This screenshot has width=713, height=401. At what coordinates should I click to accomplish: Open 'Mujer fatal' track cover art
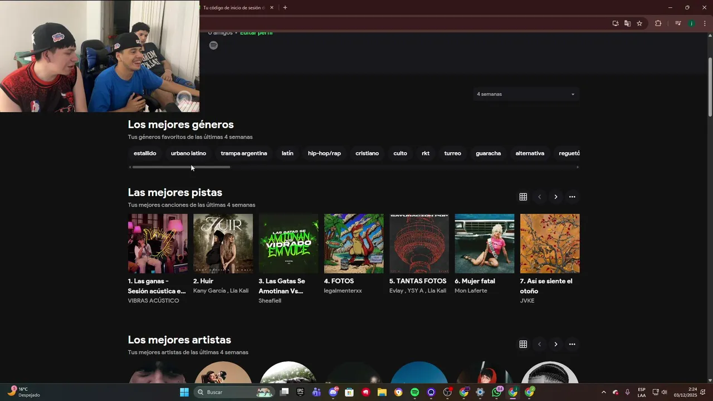tap(485, 243)
